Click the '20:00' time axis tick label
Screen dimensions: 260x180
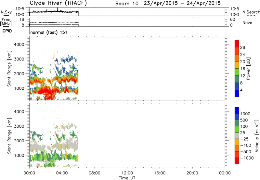click(192, 173)
